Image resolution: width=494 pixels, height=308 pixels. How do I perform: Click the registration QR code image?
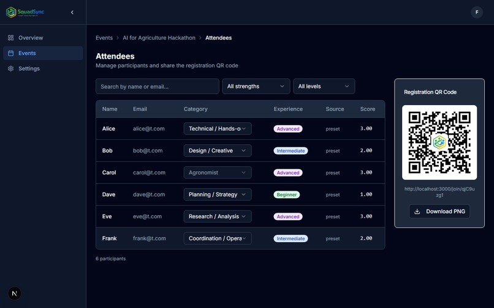439,142
